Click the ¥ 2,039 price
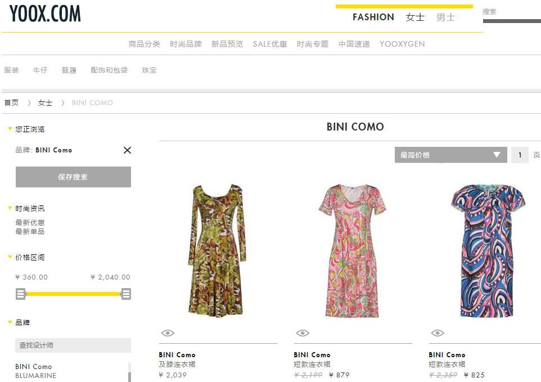The image size is (541, 382). coord(173,375)
